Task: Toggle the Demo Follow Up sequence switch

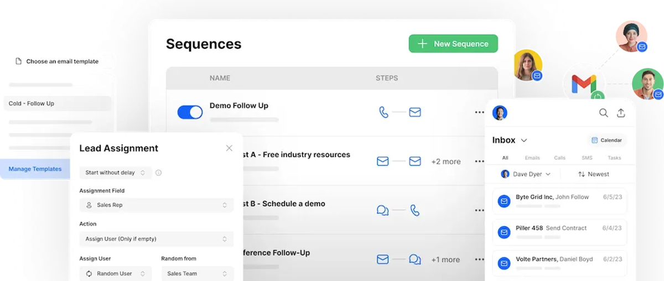Action: pos(190,112)
